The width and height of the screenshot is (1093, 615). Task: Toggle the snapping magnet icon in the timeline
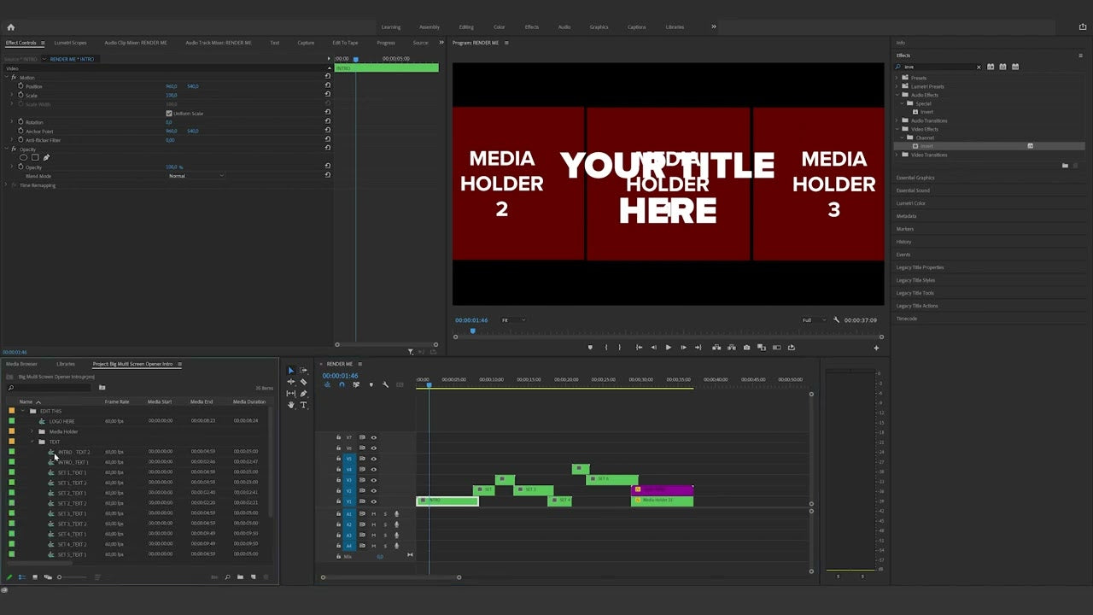342,384
